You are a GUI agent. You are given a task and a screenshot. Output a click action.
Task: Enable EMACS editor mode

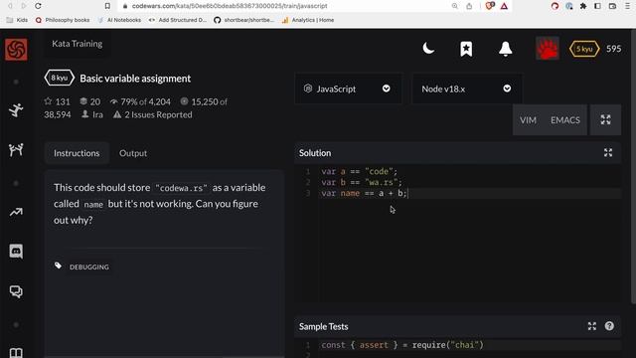click(565, 120)
